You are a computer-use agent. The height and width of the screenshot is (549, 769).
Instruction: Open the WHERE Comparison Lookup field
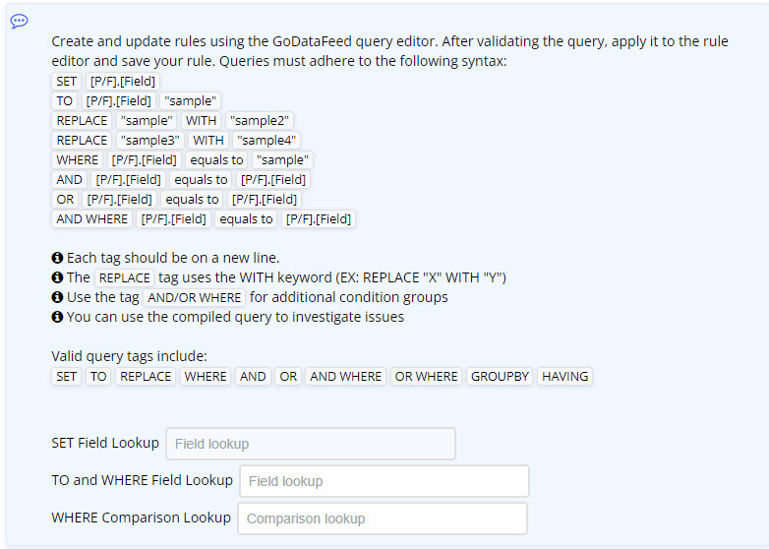coord(383,518)
